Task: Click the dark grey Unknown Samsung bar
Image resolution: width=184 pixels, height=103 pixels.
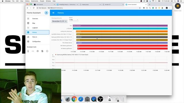Action: point(122,37)
